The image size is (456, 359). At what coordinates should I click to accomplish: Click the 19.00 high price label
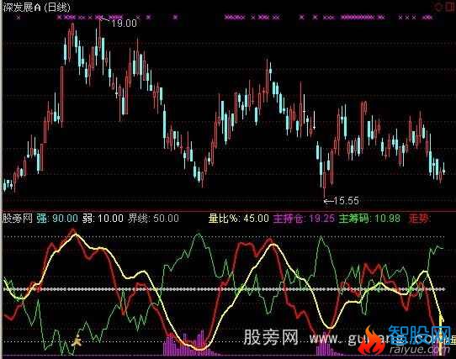(x=124, y=24)
